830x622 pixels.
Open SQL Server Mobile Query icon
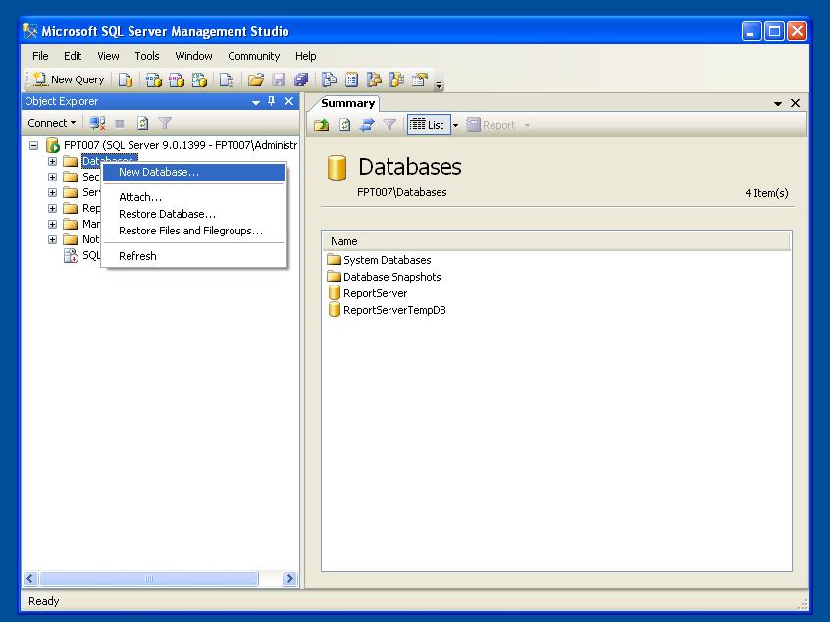pos(227,79)
